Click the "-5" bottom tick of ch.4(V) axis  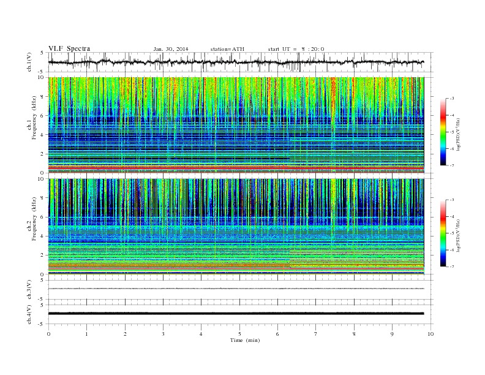(42, 324)
